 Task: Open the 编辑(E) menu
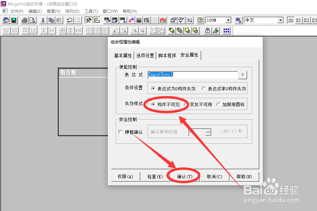[x=35, y=11]
